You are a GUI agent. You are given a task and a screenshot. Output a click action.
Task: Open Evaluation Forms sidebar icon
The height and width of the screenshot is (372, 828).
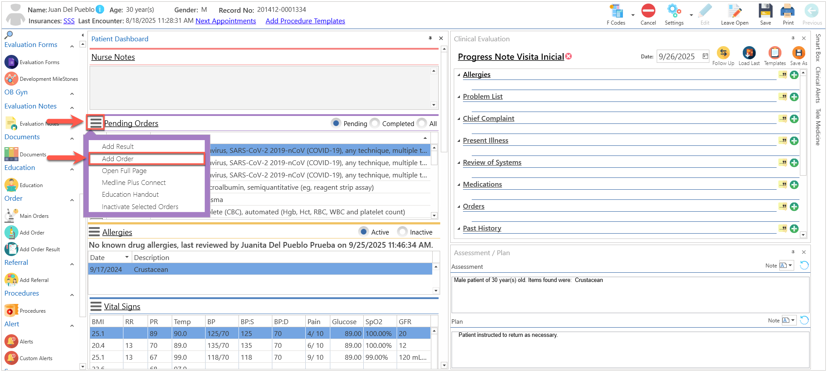coord(11,62)
